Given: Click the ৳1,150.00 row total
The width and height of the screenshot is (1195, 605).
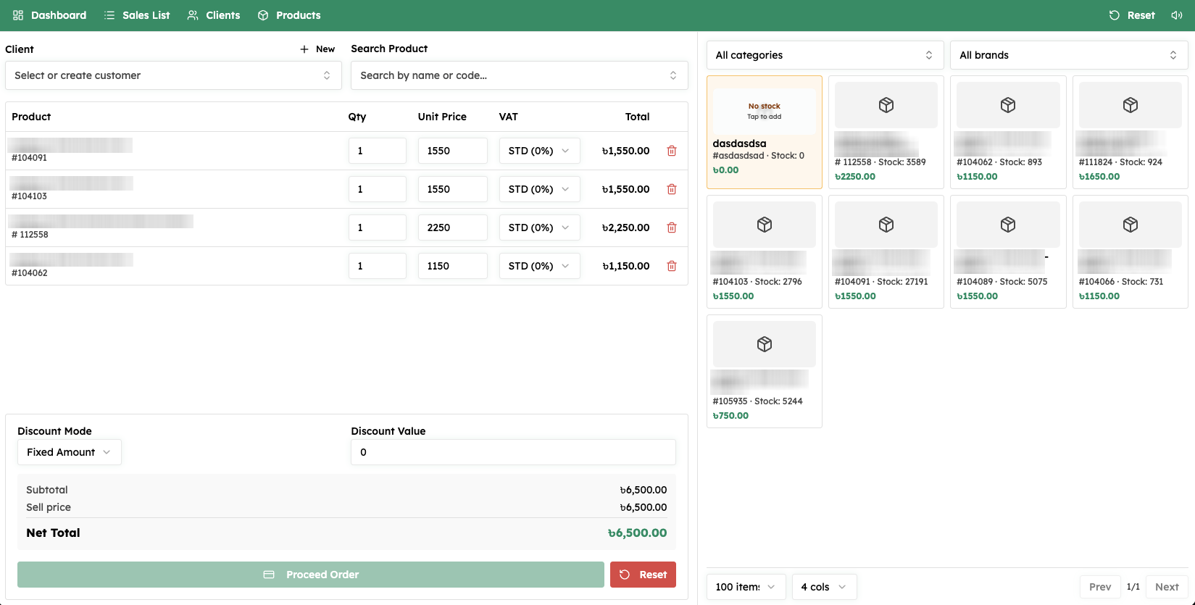Looking at the screenshot, I should 625,266.
